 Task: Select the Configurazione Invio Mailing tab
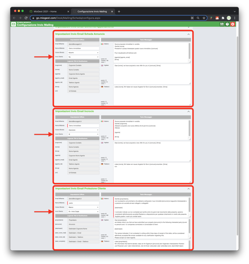[92, 11]
